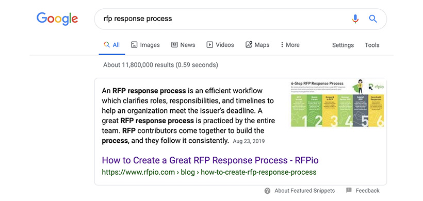The height and width of the screenshot is (201, 423).
Task: Click the rfpio.com blog URL breadcrumb
Action: pos(209,172)
